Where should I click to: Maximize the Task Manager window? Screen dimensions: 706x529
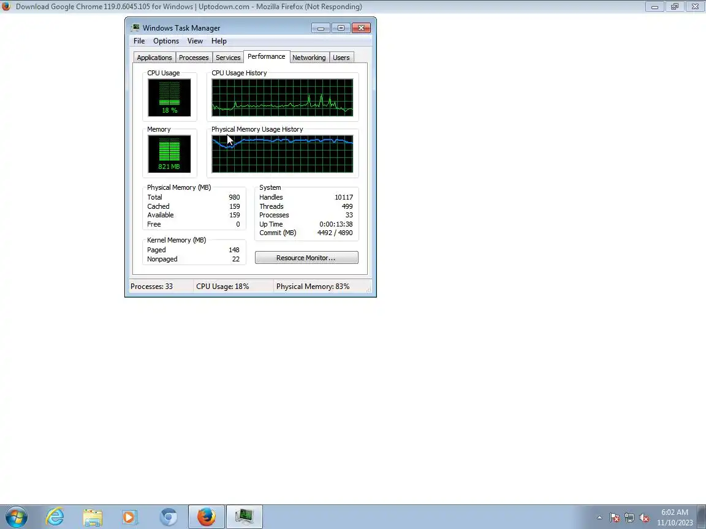(341, 28)
